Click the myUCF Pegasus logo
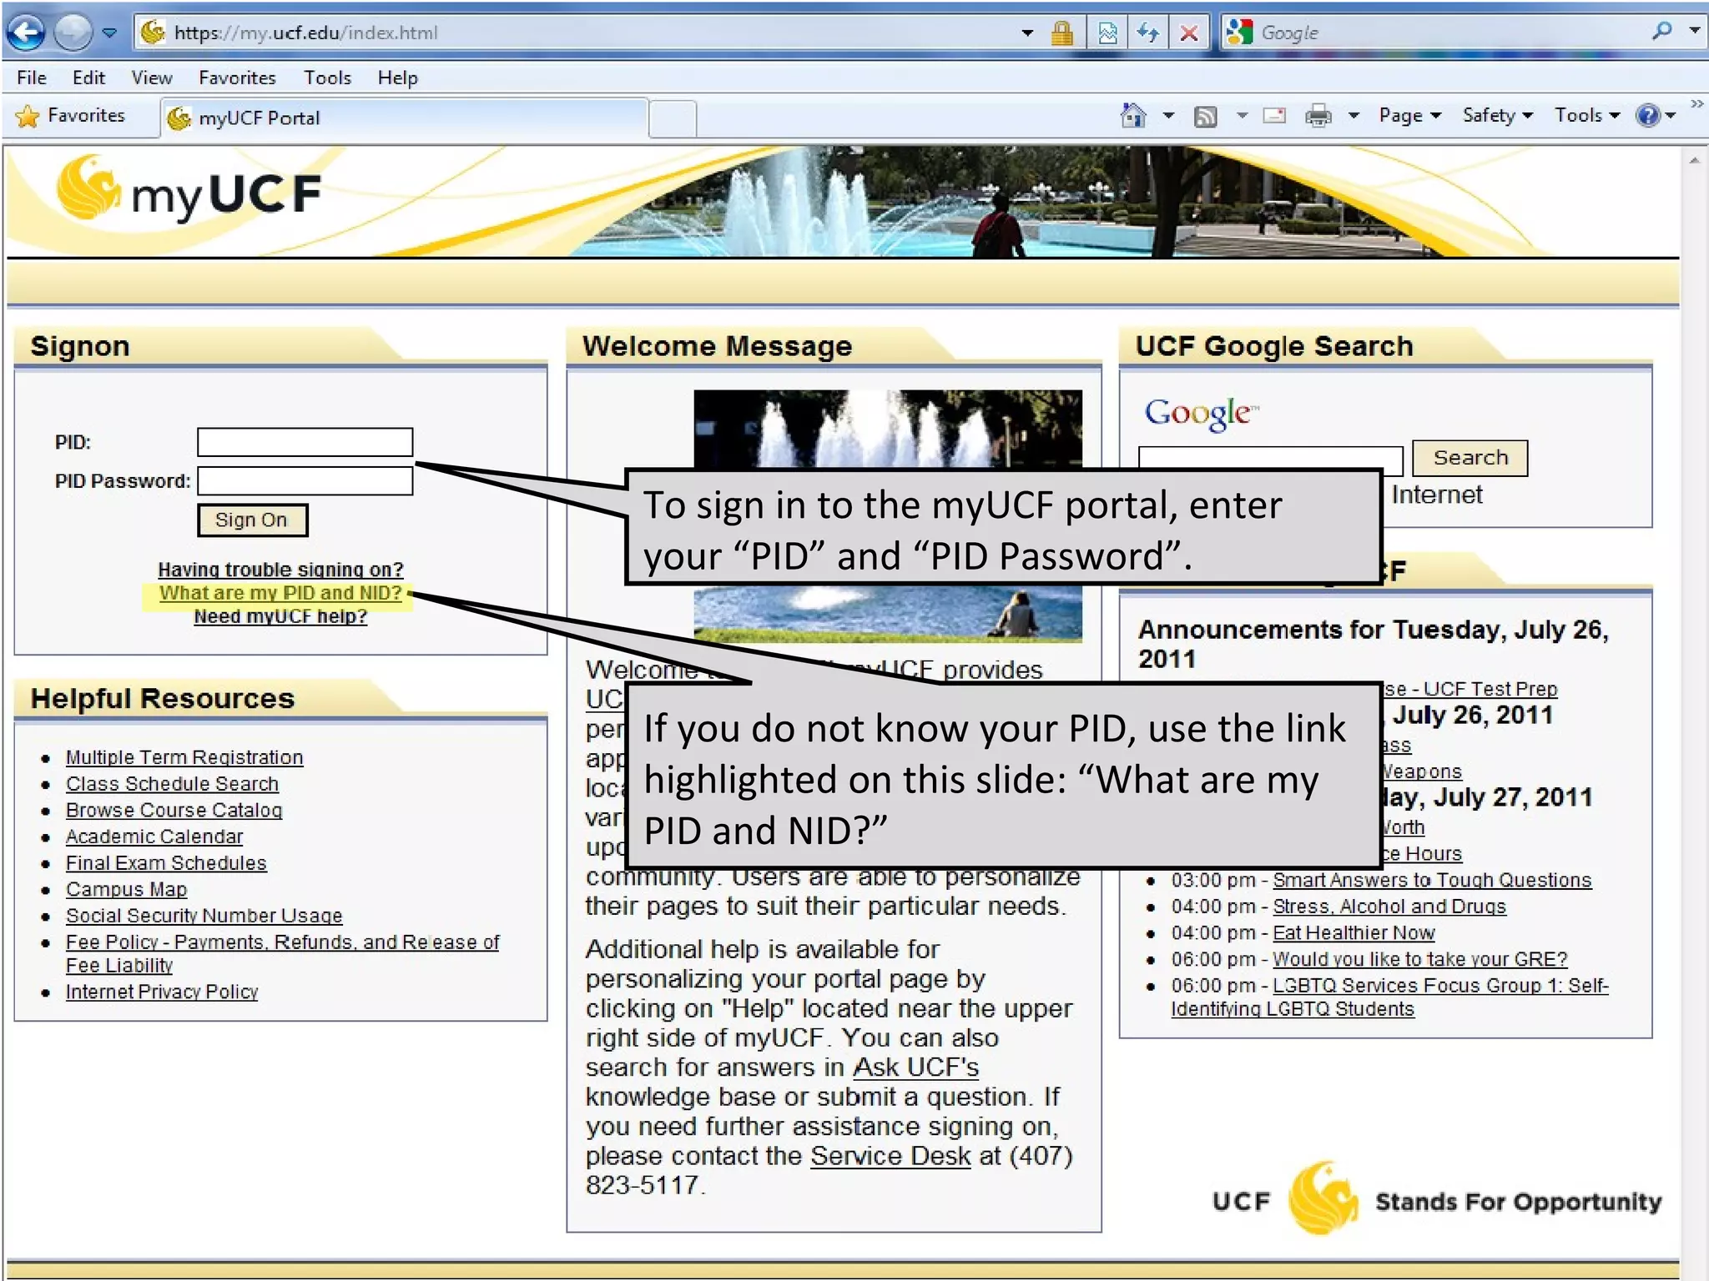This screenshot has width=1709, height=1281. (188, 189)
